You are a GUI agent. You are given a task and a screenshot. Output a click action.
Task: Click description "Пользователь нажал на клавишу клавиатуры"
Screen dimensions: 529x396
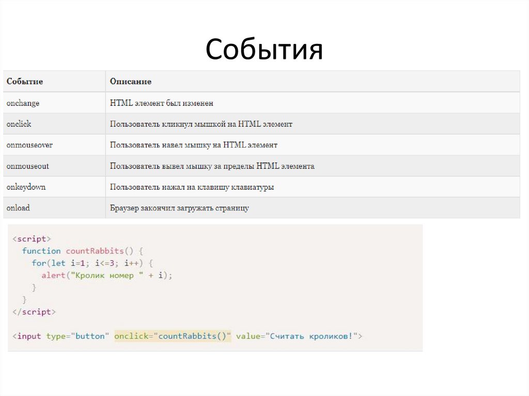(x=192, y=187)
